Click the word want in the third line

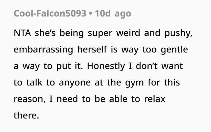pos(172,66)
